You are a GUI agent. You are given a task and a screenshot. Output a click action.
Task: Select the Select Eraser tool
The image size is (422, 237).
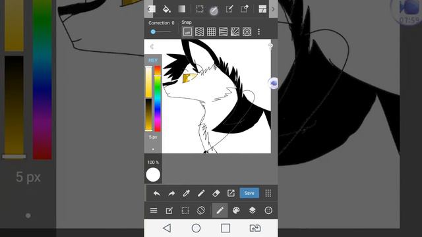pyautogui.click(x=245, y=9)
